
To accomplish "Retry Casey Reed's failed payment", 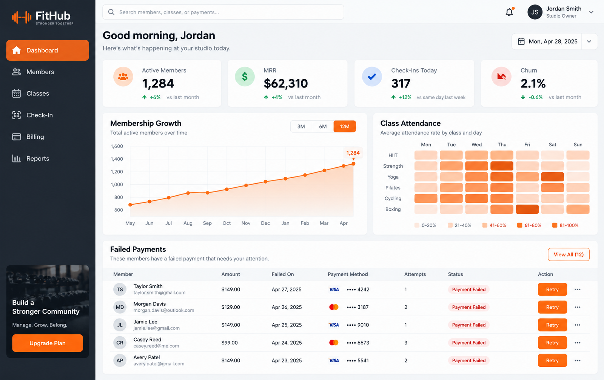I will click(x=552, y=343).
